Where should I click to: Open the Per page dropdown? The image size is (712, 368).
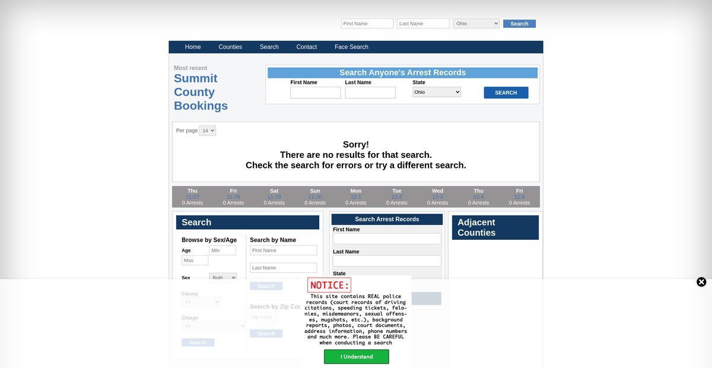(x=208, y=131)
